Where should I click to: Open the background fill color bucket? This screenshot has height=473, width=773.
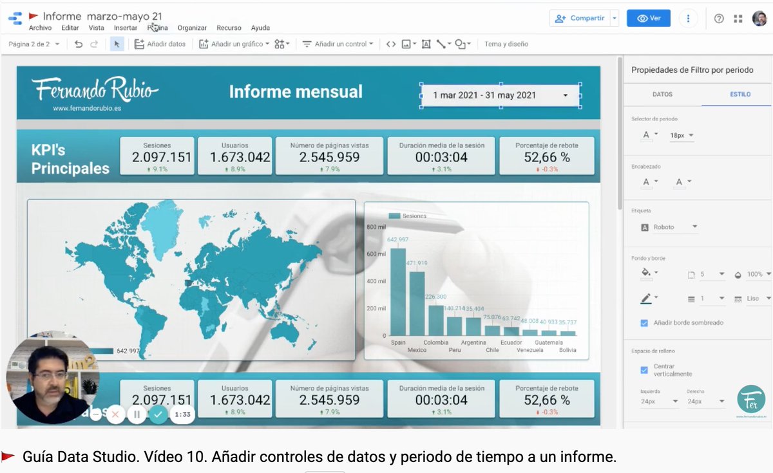point(649,274)
